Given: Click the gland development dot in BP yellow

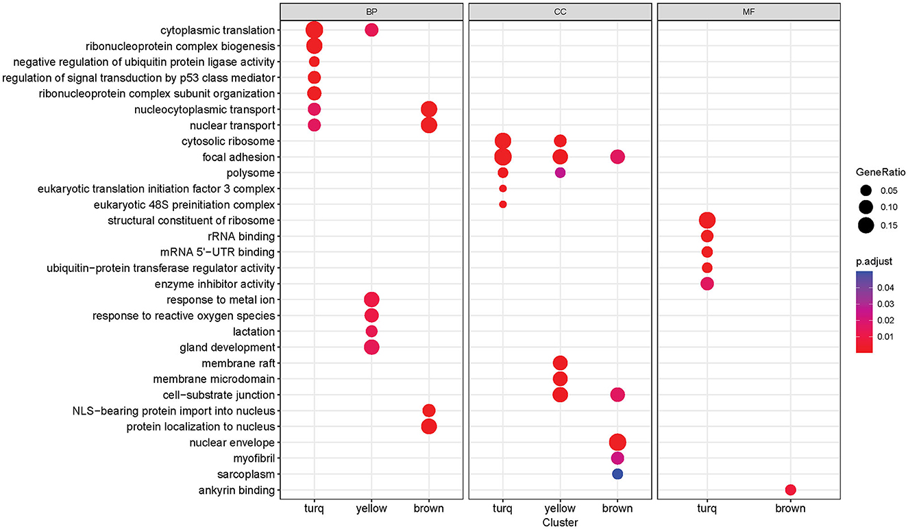Looking at the screenshot, I should coord(371,347).
